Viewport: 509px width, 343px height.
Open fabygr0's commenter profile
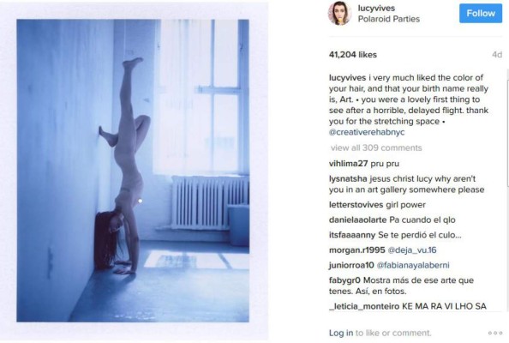coord(344,280)
